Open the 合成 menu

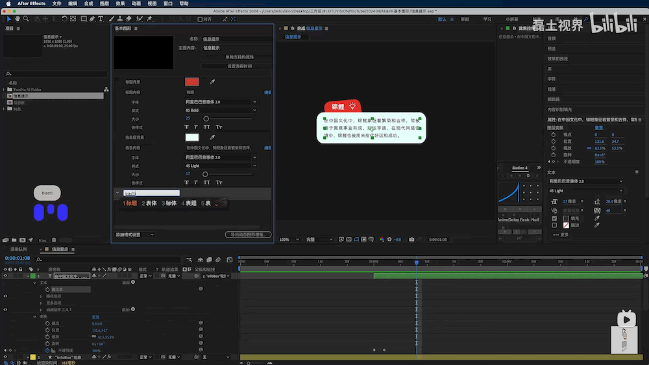tap(88, 3)
